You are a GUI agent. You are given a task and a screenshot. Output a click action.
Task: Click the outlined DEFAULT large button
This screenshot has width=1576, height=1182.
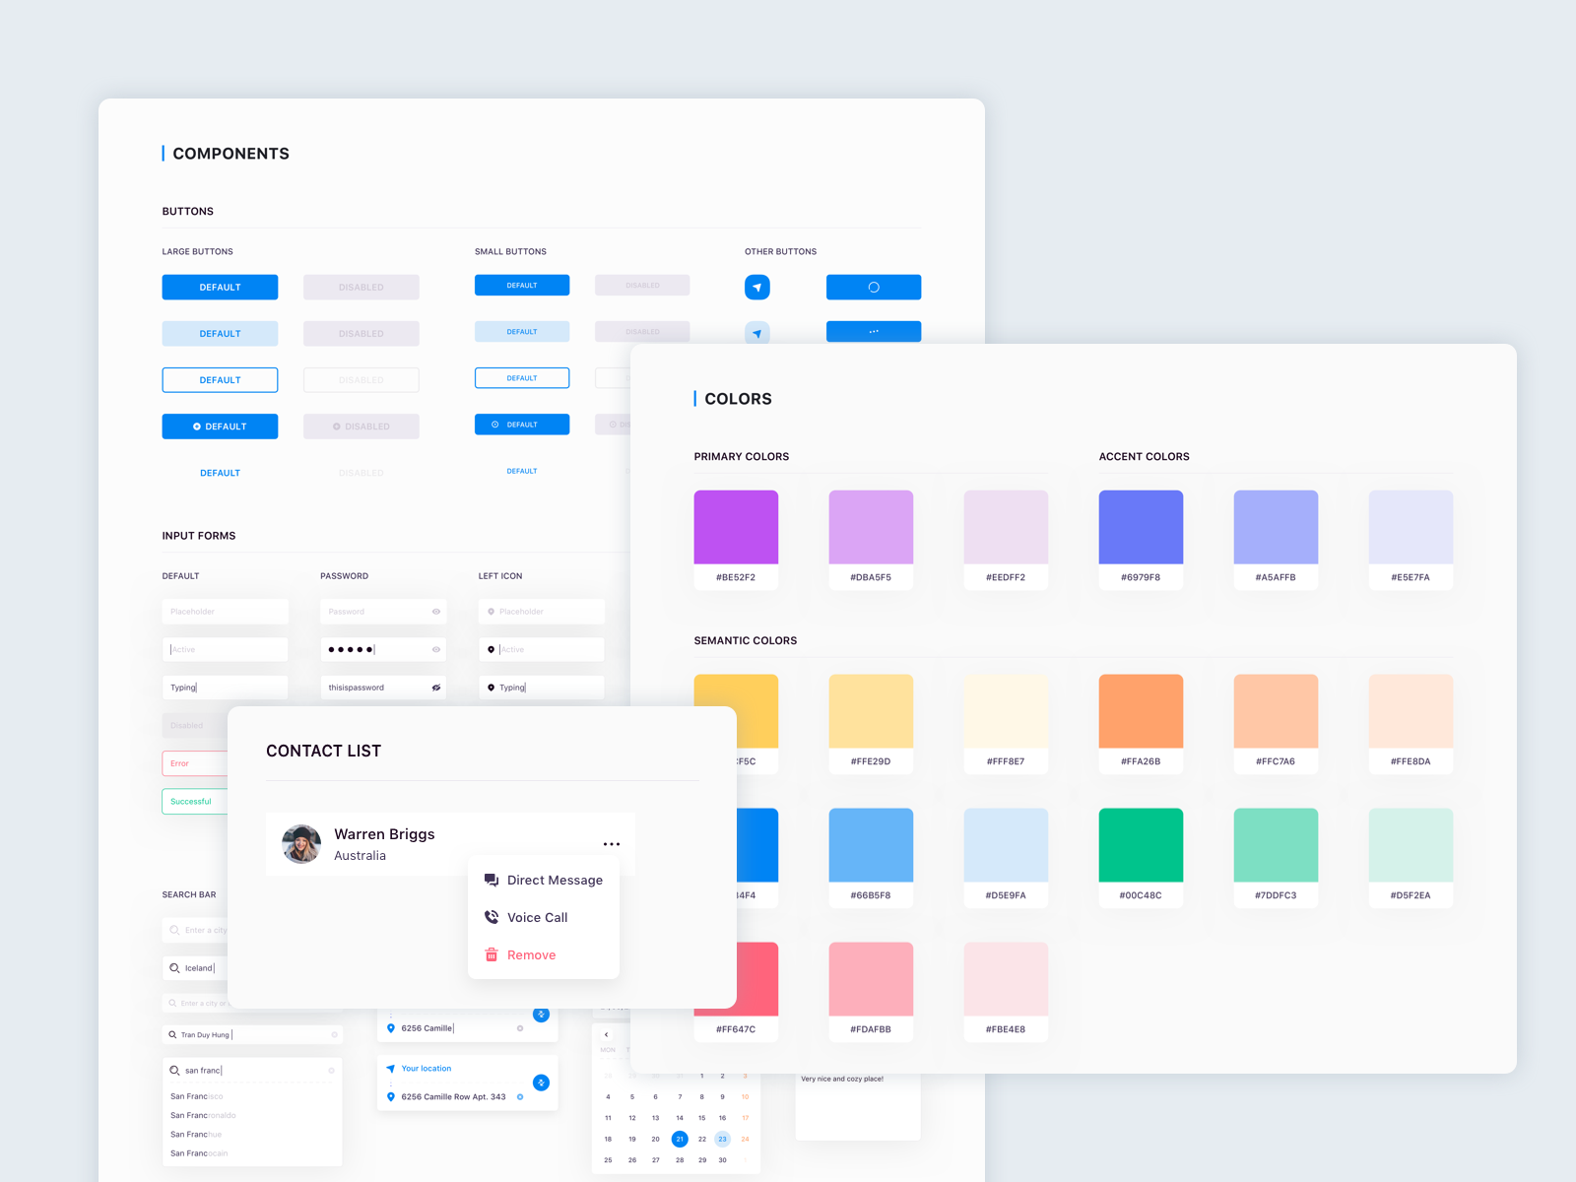click(x=220, y=379)
